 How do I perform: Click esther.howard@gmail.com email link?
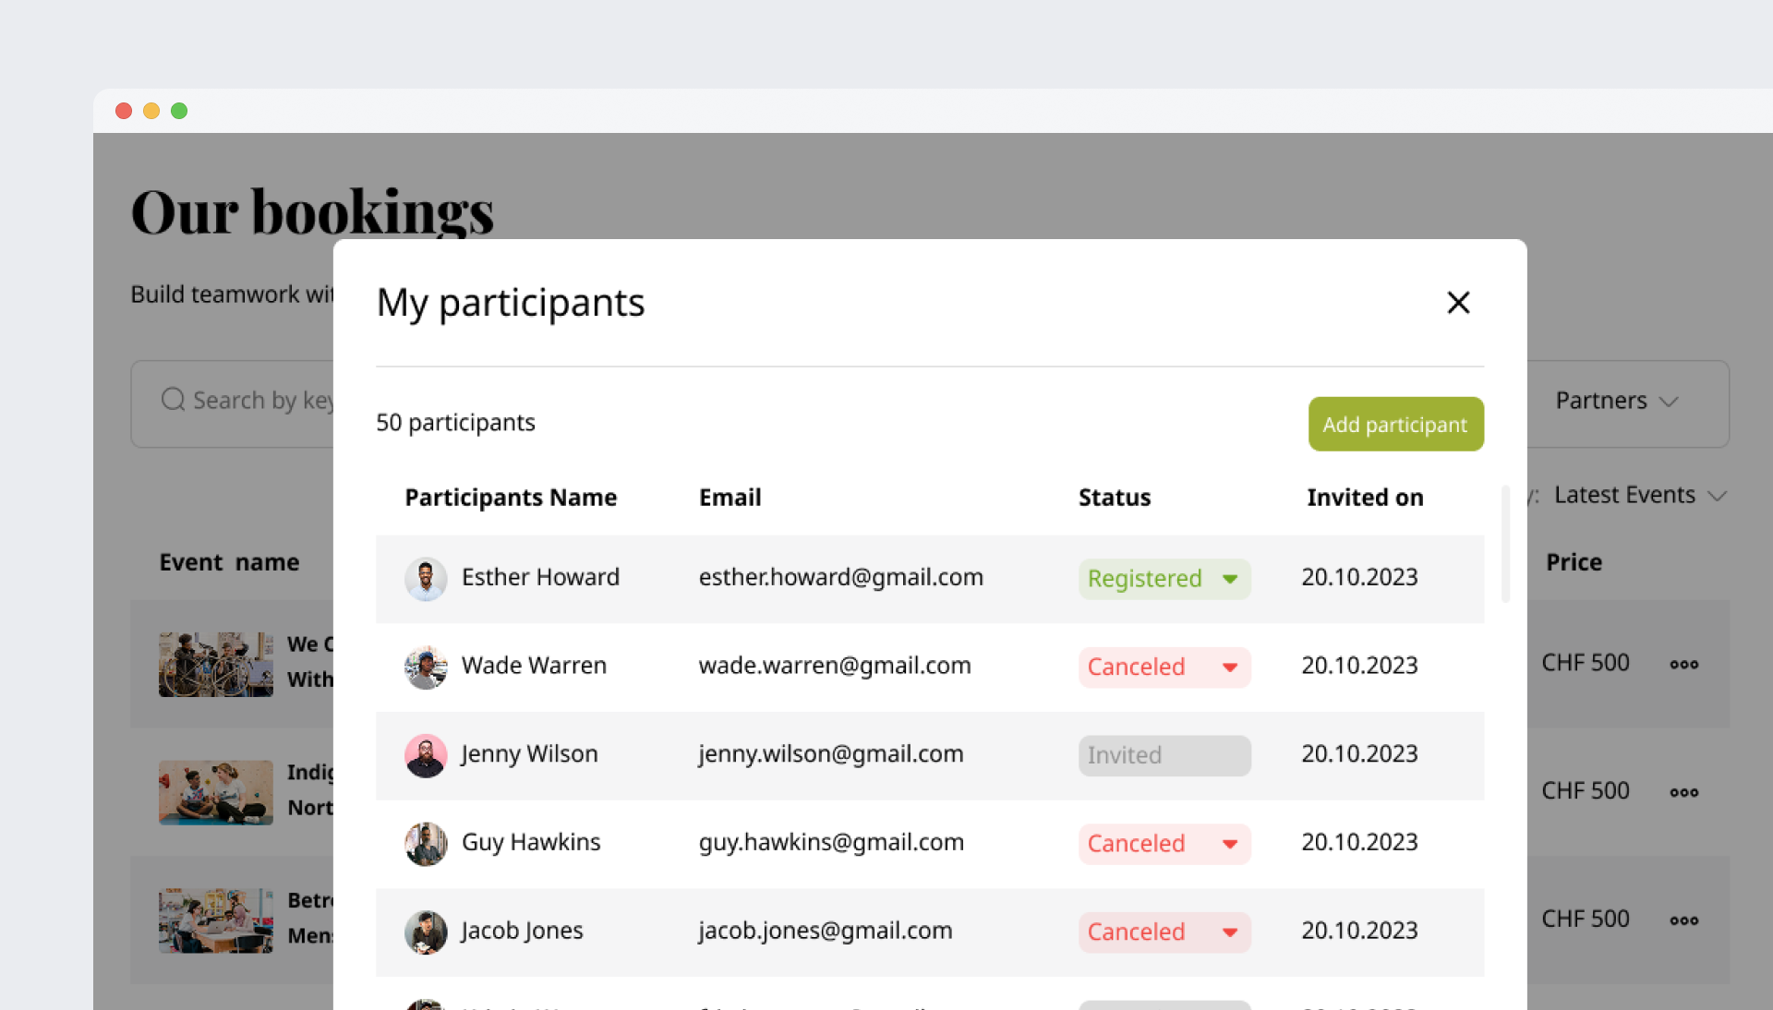840,578
